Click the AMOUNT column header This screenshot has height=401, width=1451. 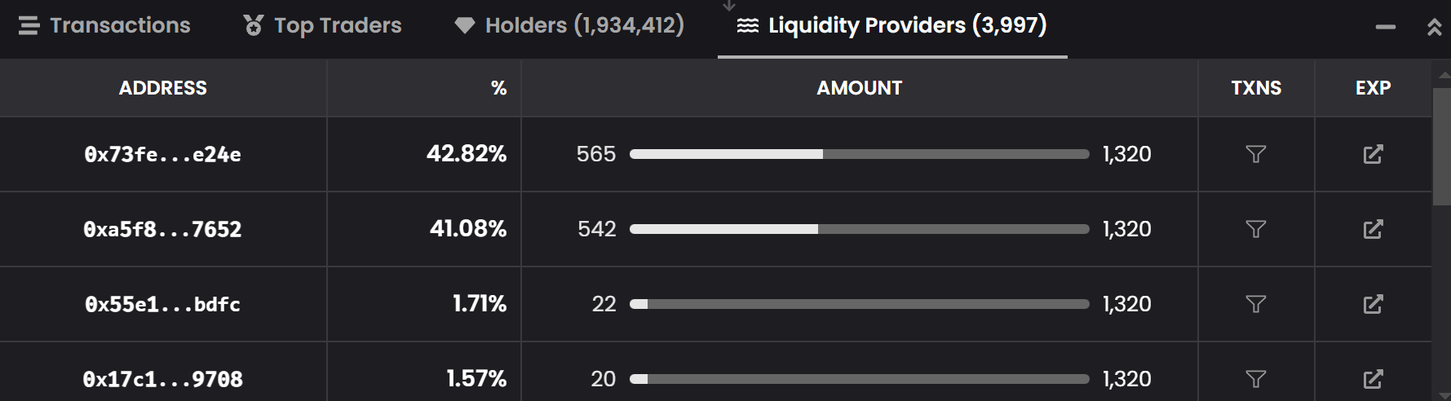pyautogui.click(x=859, y=88)
